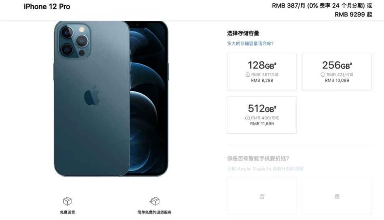Select 否 for trade-in question
The width and height of the screenshot is (384, 220).
[x=262, y=196]
